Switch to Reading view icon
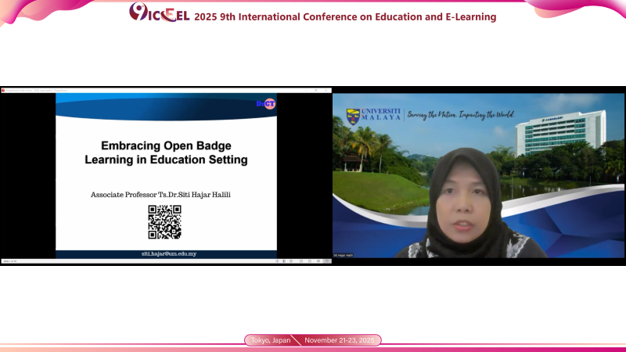The height and width of the screenshot is (352, 626). click(x=318, y=261)
